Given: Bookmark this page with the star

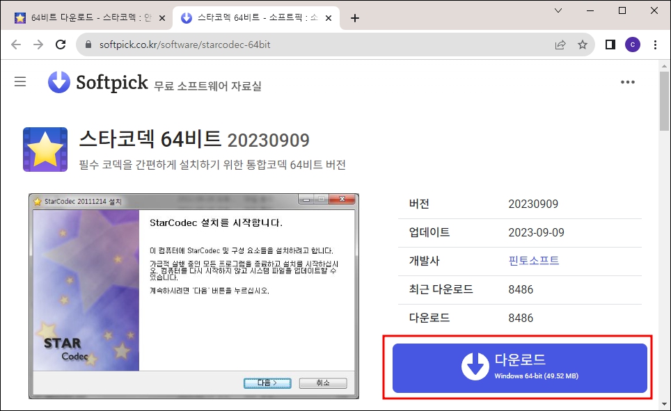Looking at the screenshot, I should pyautogui.click(x=583, y=45).
